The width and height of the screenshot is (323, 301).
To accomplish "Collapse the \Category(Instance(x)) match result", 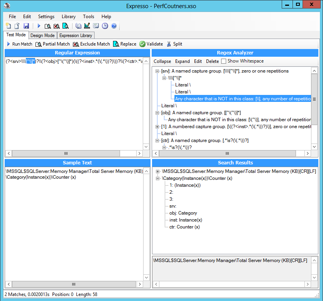I will pos(157,178).
